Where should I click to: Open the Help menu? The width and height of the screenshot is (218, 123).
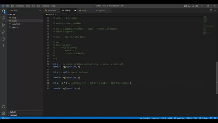pyautogui.click(x=53, y=6)
